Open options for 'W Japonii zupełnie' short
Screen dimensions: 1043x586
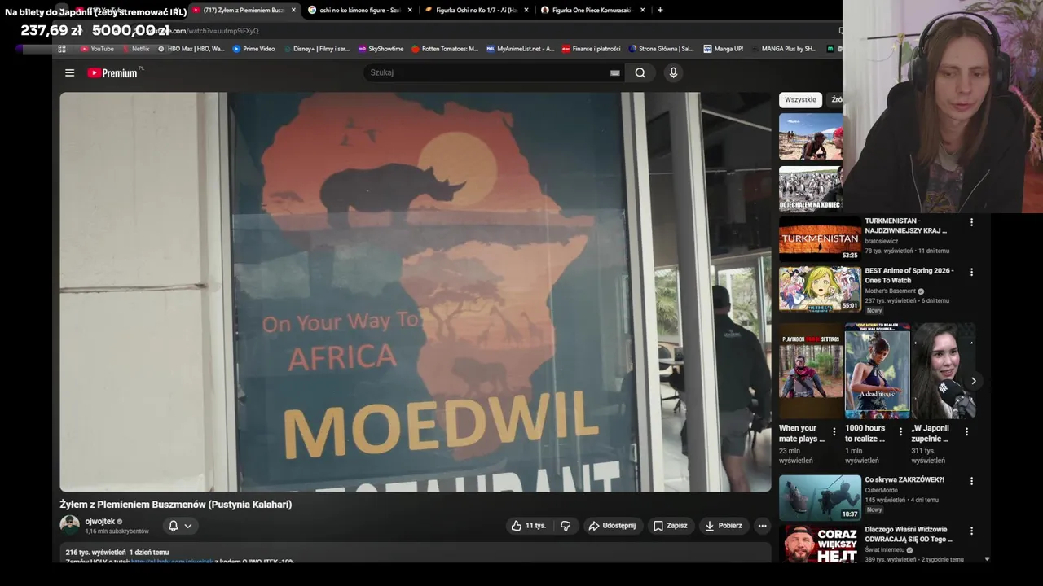click(x=966, y=432)
